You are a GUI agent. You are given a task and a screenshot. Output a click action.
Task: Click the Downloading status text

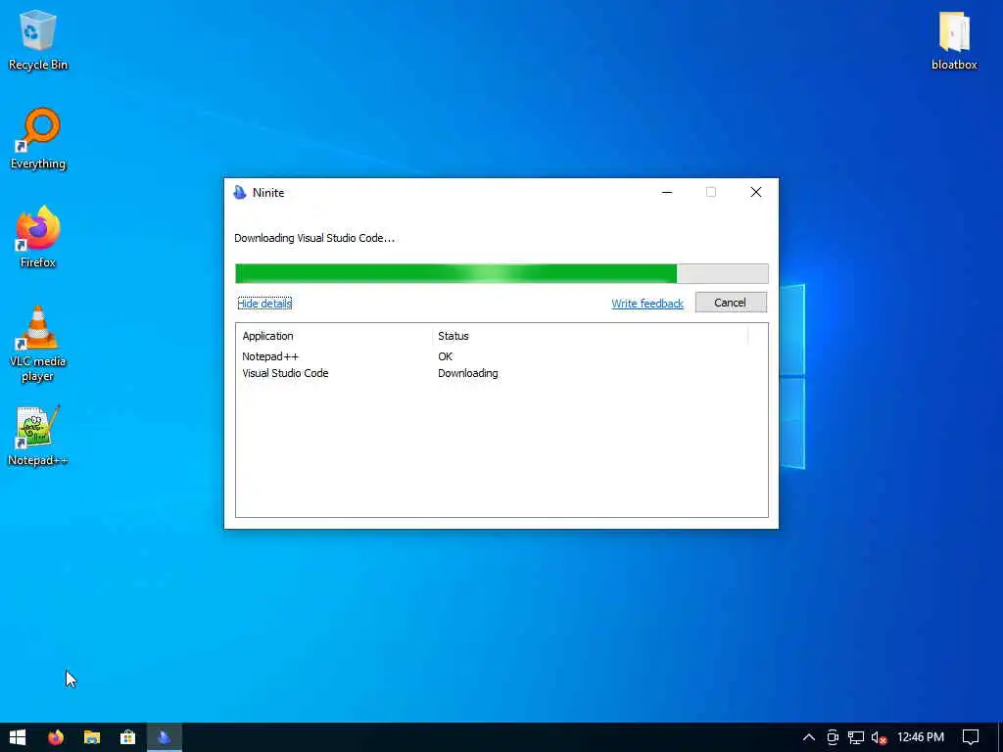point(467,373)
